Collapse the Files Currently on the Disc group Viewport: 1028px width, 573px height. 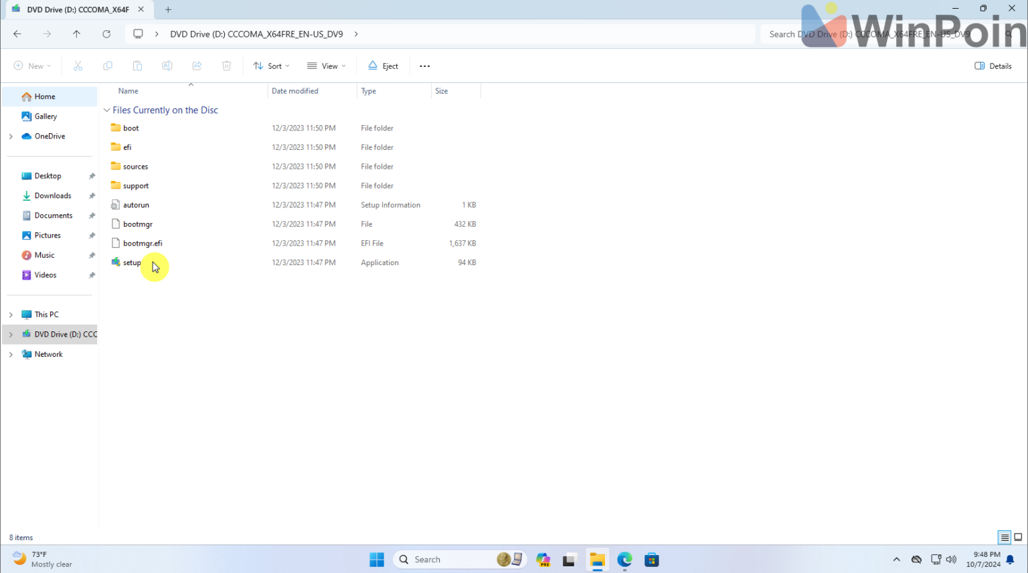[106, 110]
